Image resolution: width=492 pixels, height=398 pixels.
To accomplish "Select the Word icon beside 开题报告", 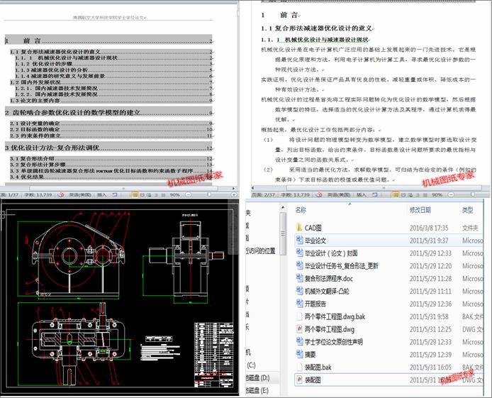I will [300, 304].
